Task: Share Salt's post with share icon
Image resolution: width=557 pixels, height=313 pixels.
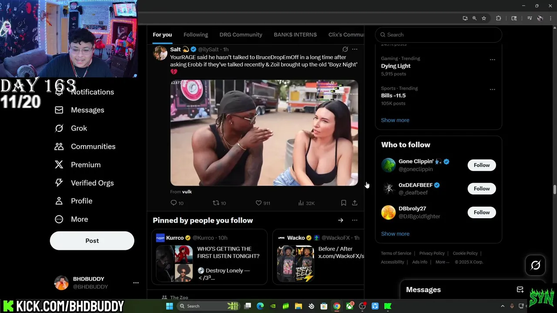Action: tap(355, 203)
